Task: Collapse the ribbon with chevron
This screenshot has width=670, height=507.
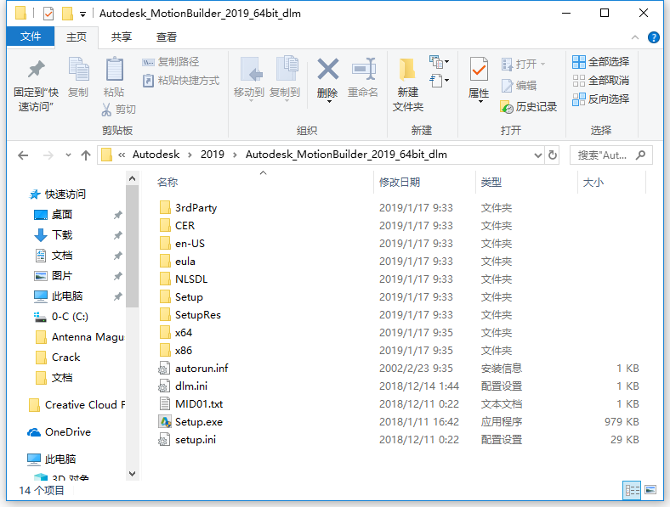Action: click(635, 37)
